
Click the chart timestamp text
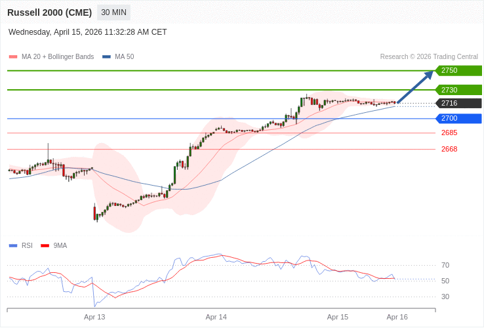[x=88, y=32]
